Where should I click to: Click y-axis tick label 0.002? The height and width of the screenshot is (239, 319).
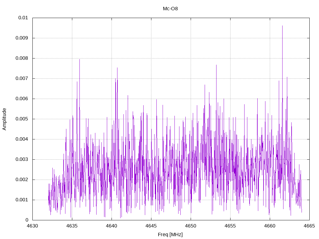tap(22, 180)
